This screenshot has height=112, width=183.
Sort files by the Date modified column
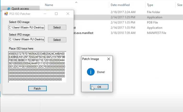(120, 5)
